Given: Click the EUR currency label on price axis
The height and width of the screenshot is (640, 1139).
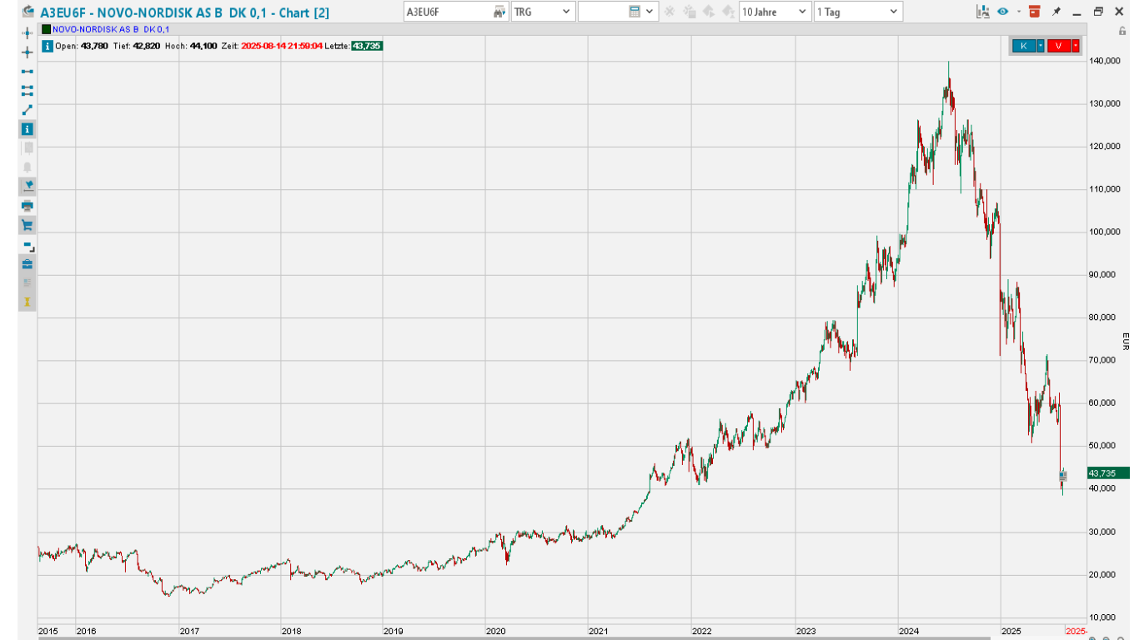Looking at the screenshot, I should 1126,341.
